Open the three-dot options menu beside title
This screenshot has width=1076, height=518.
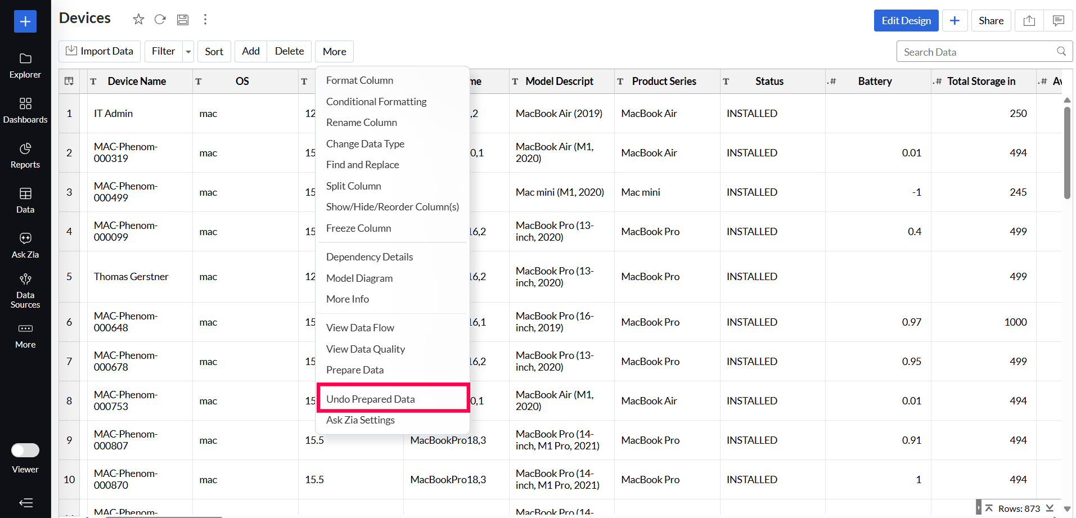pyautogui.click(x=205, y=20)
